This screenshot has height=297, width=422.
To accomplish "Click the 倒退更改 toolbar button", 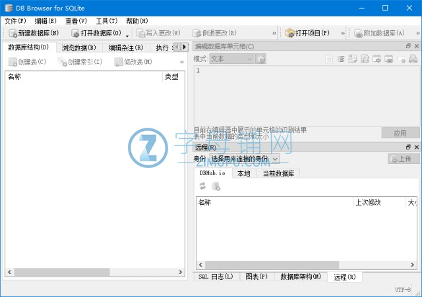I will click(x=214, y=33).
